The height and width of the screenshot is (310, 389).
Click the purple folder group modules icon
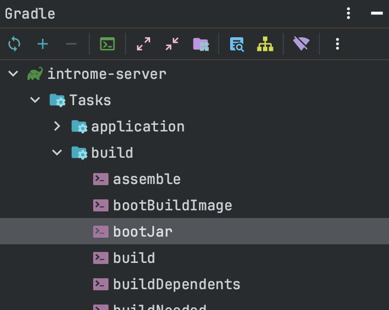click(x=201, y=44)
